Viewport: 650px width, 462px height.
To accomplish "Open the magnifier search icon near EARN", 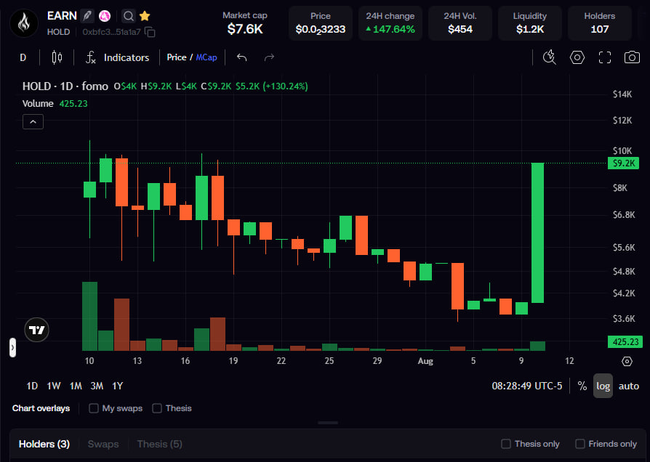I will (129, 16).
